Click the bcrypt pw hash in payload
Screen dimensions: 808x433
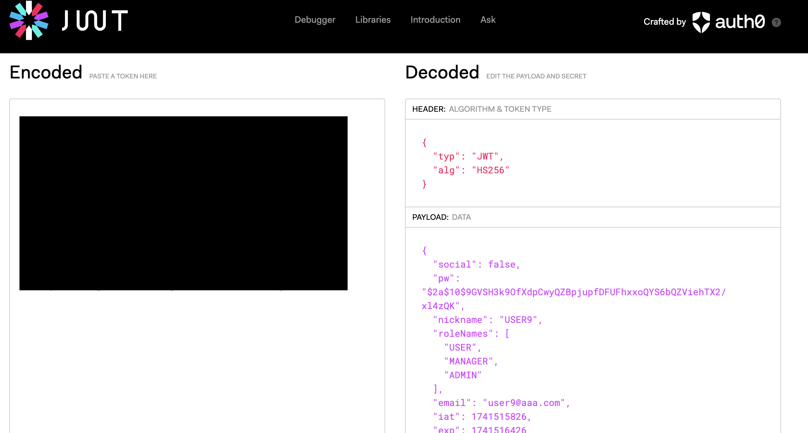point(573,292)
